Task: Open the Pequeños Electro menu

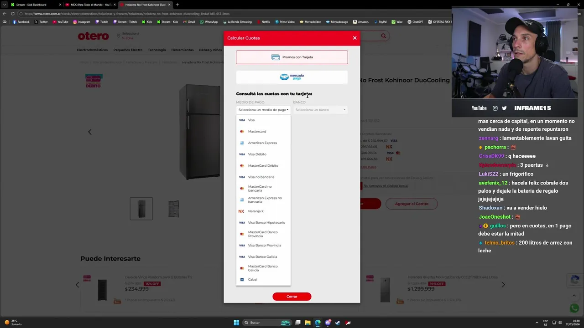Action: tap(128, 50)
